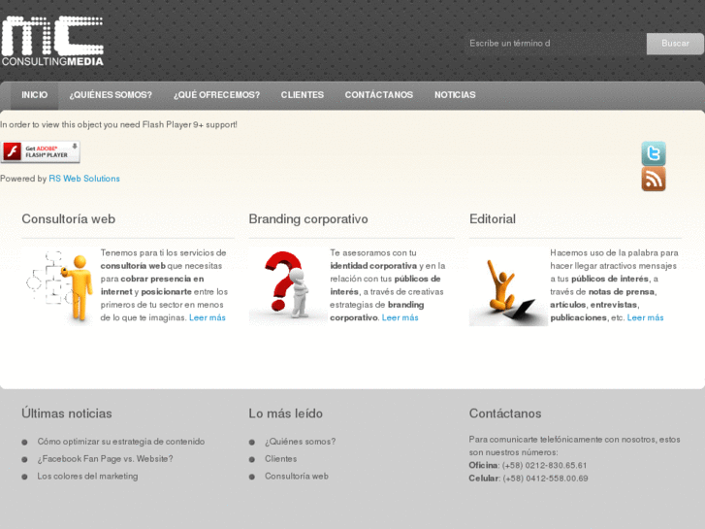The width and height of the screenshot is (705, 529).
Task: Click the Get Adobe Flash Player badge
Action: click(x=40, y=151)
